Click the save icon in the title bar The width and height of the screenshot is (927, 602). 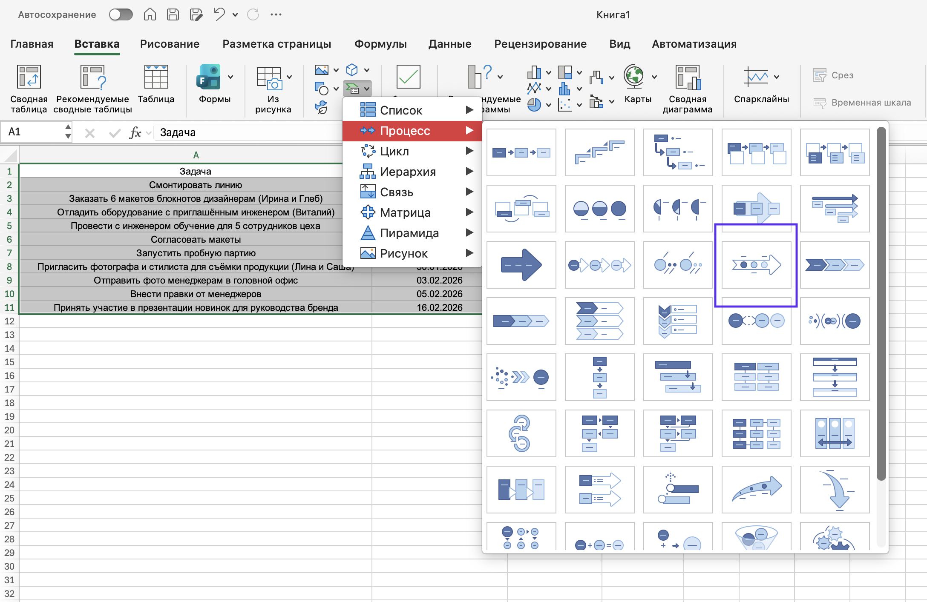tap(173, 15)
